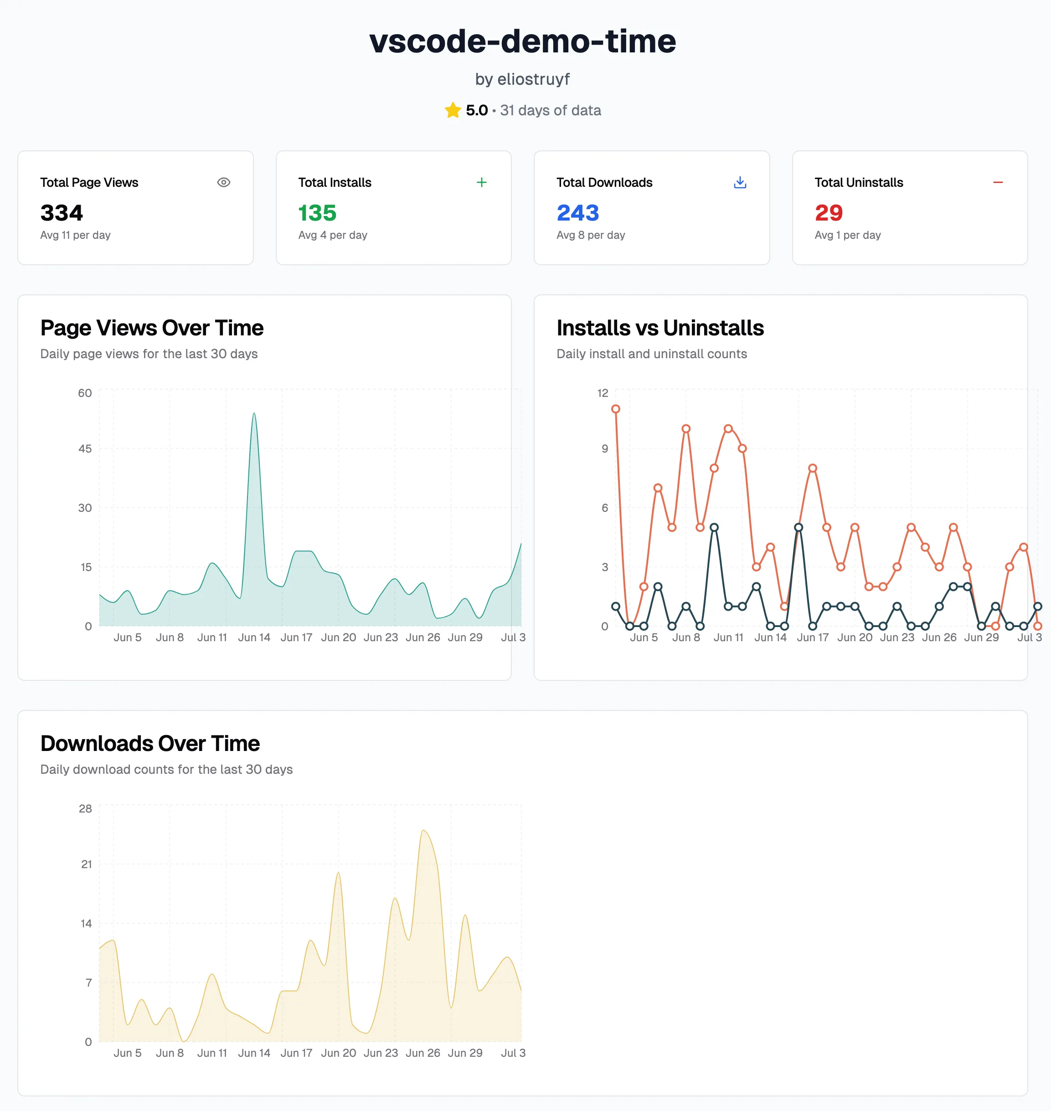Click the Jul 3 label on Installs chart
The image size is (1051, 1111).
pyautogui.click(x=1030, y=637)
